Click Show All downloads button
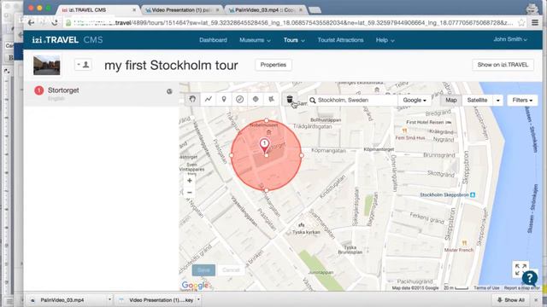The height and width of the screenshot is (307, 547). (x=511, y=299)
